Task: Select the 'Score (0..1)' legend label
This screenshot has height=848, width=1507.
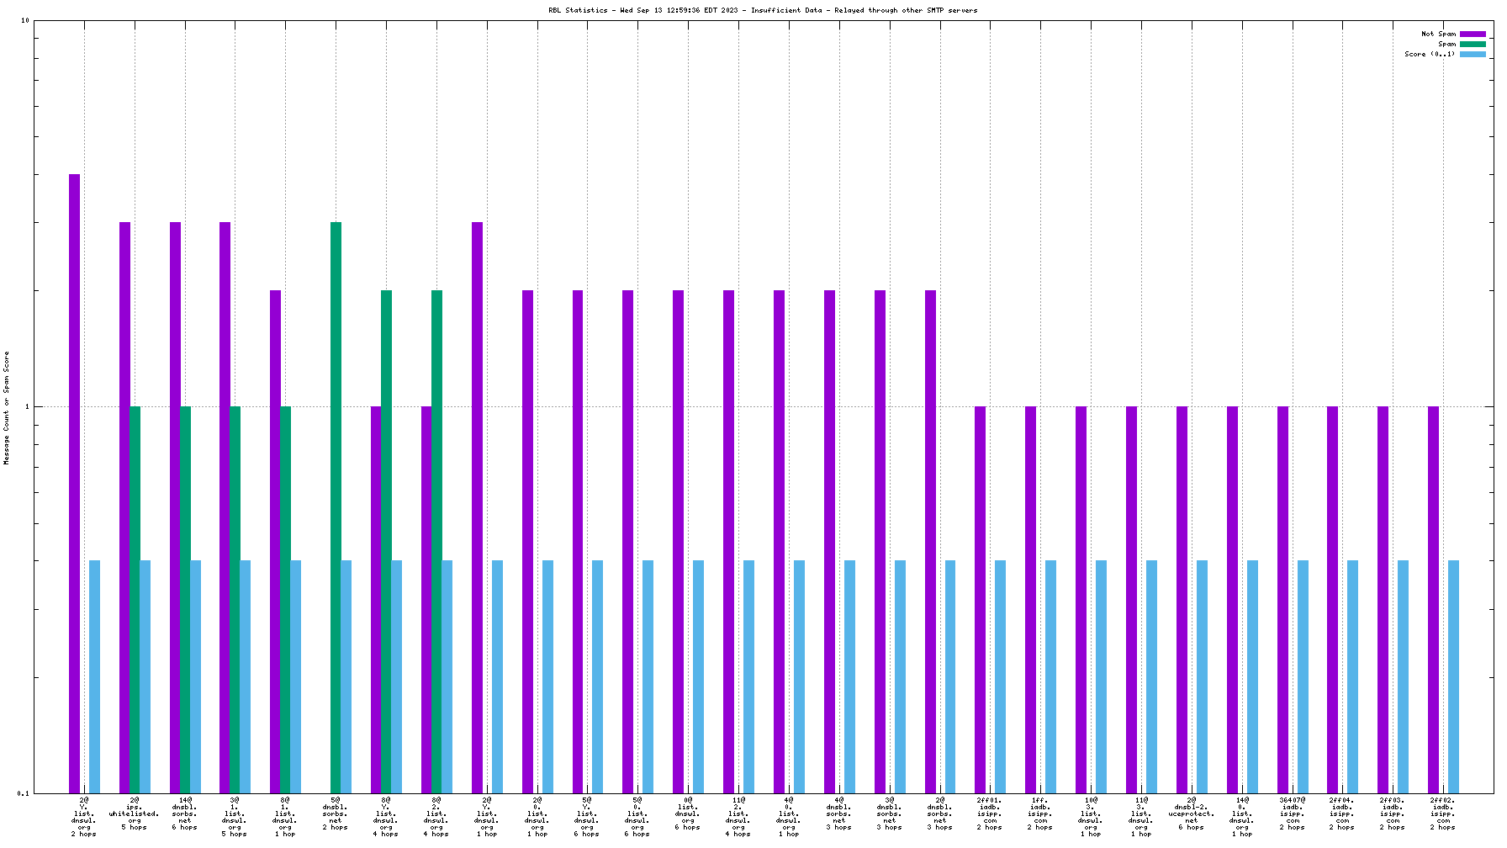Action: (x=1430, y=55)
